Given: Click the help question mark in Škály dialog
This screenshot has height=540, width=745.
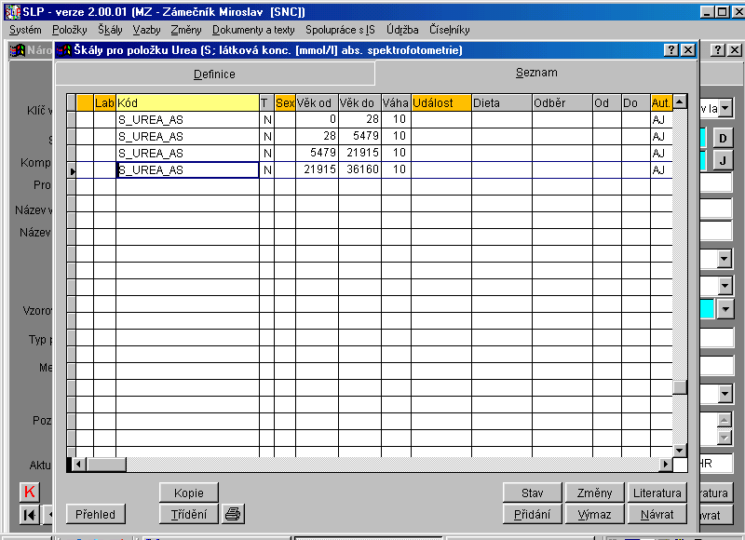Looking at the screenshot, I should (x=670, y=50).
